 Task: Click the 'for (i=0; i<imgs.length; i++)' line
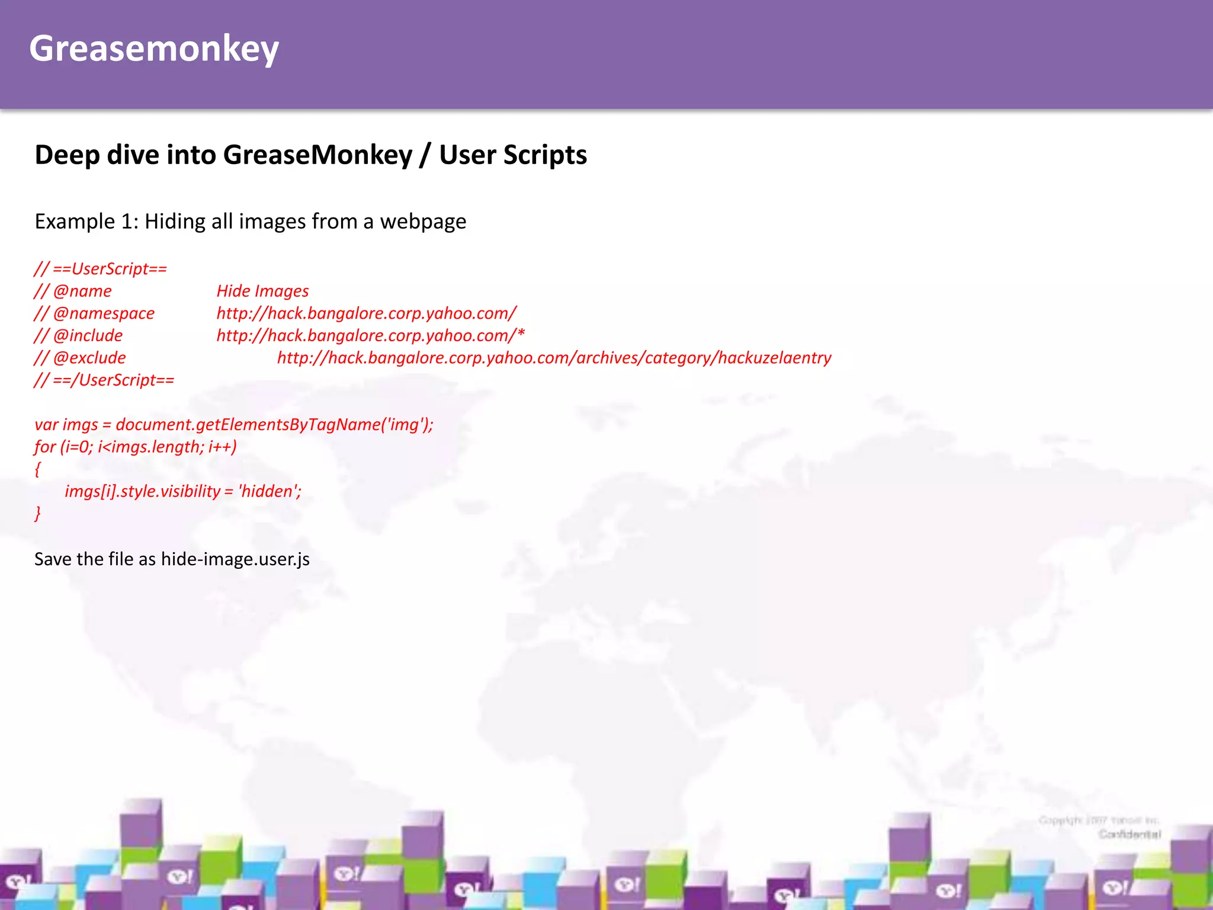(136, 447)
